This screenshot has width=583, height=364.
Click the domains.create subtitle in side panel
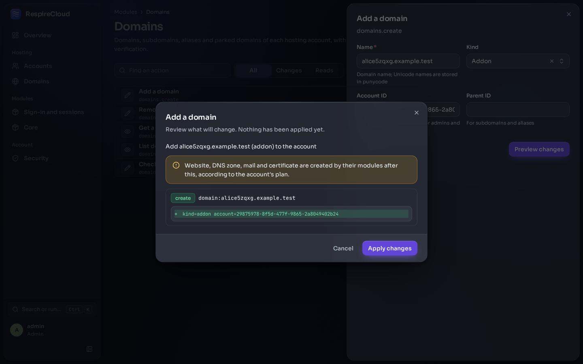(x=379, y=31)
